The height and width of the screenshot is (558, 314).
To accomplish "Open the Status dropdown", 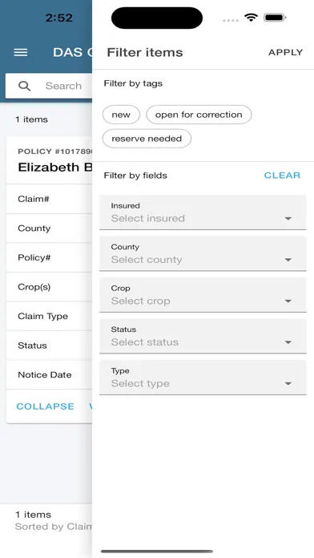I will 203,336.
